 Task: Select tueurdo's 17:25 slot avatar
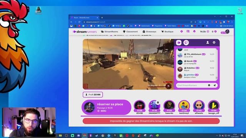[169, 106]
